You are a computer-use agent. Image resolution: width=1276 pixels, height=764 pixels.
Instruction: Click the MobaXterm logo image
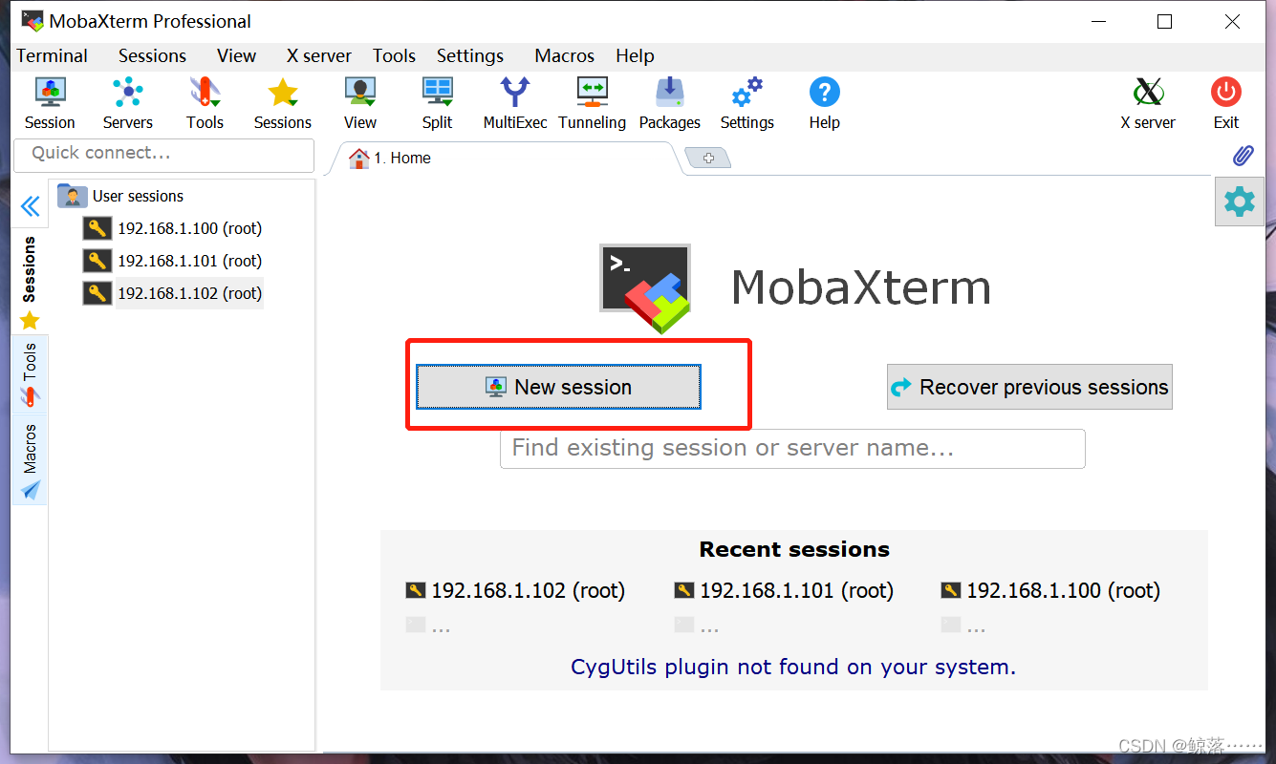tap(645, 288)
